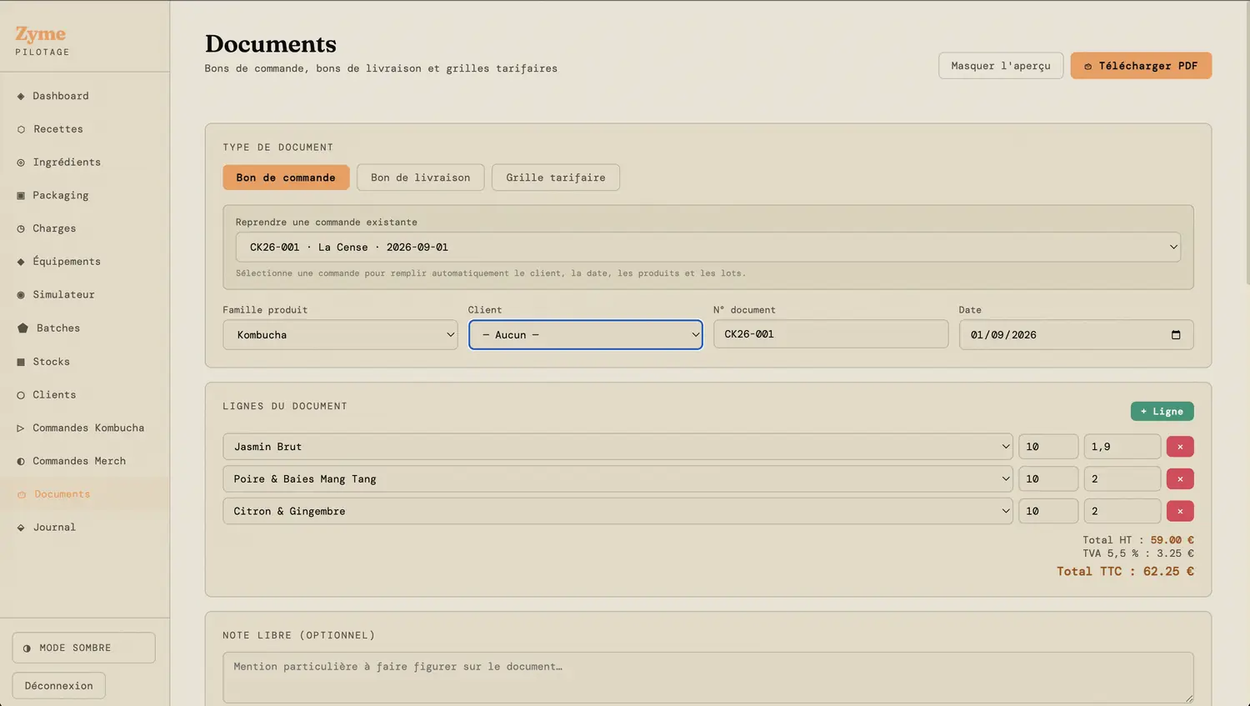Click the Jasmin Brut price field 1,9
The image size is (1250, 706).
pyautogui.click(x=1122, y=447)
